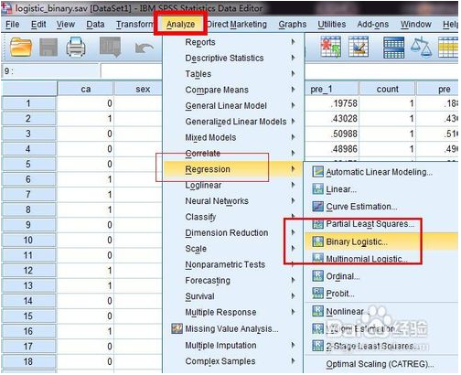Click the Binary Logistic icon
Image resolution: width=461 pixels, height=375 pixels.
pos(317,241)
